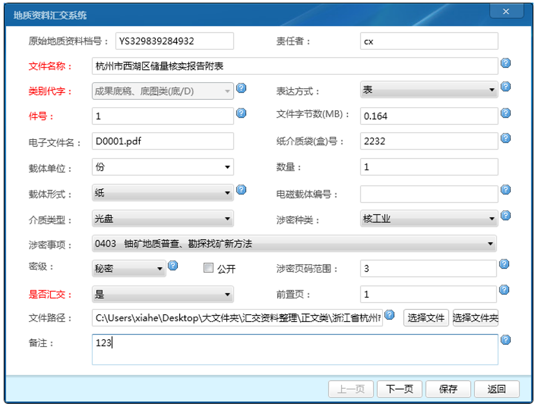Click the 电子文件名 input showing D0001.pdf
This screenshot has height=407, width=535.
(x=163, y=141)
